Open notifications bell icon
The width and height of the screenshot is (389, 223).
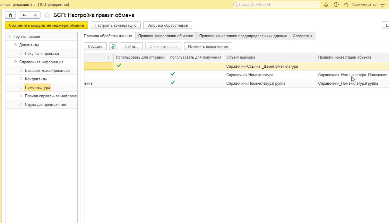326,5
